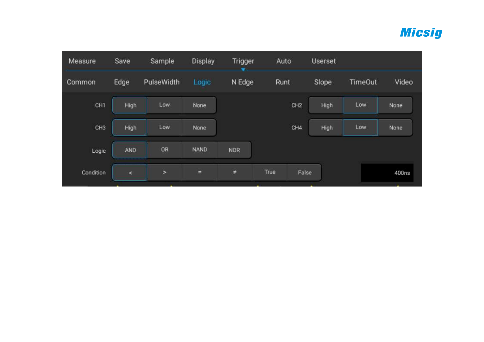Select the Logic trigger type
Screen dimensions: 484x342
[x=202, y=82]
